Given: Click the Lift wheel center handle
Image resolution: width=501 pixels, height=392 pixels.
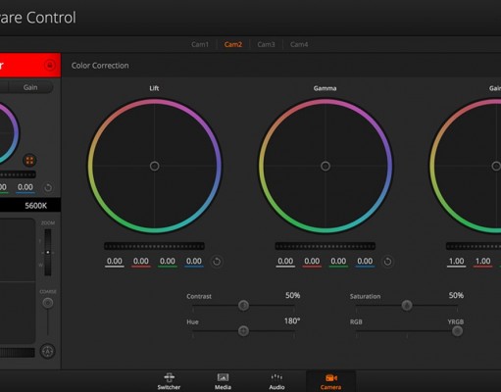Looking at the screenshot, I should 155,166.
